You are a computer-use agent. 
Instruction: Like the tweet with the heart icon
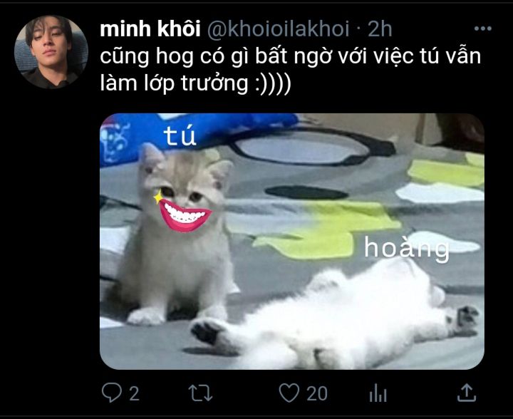(289, 393)
